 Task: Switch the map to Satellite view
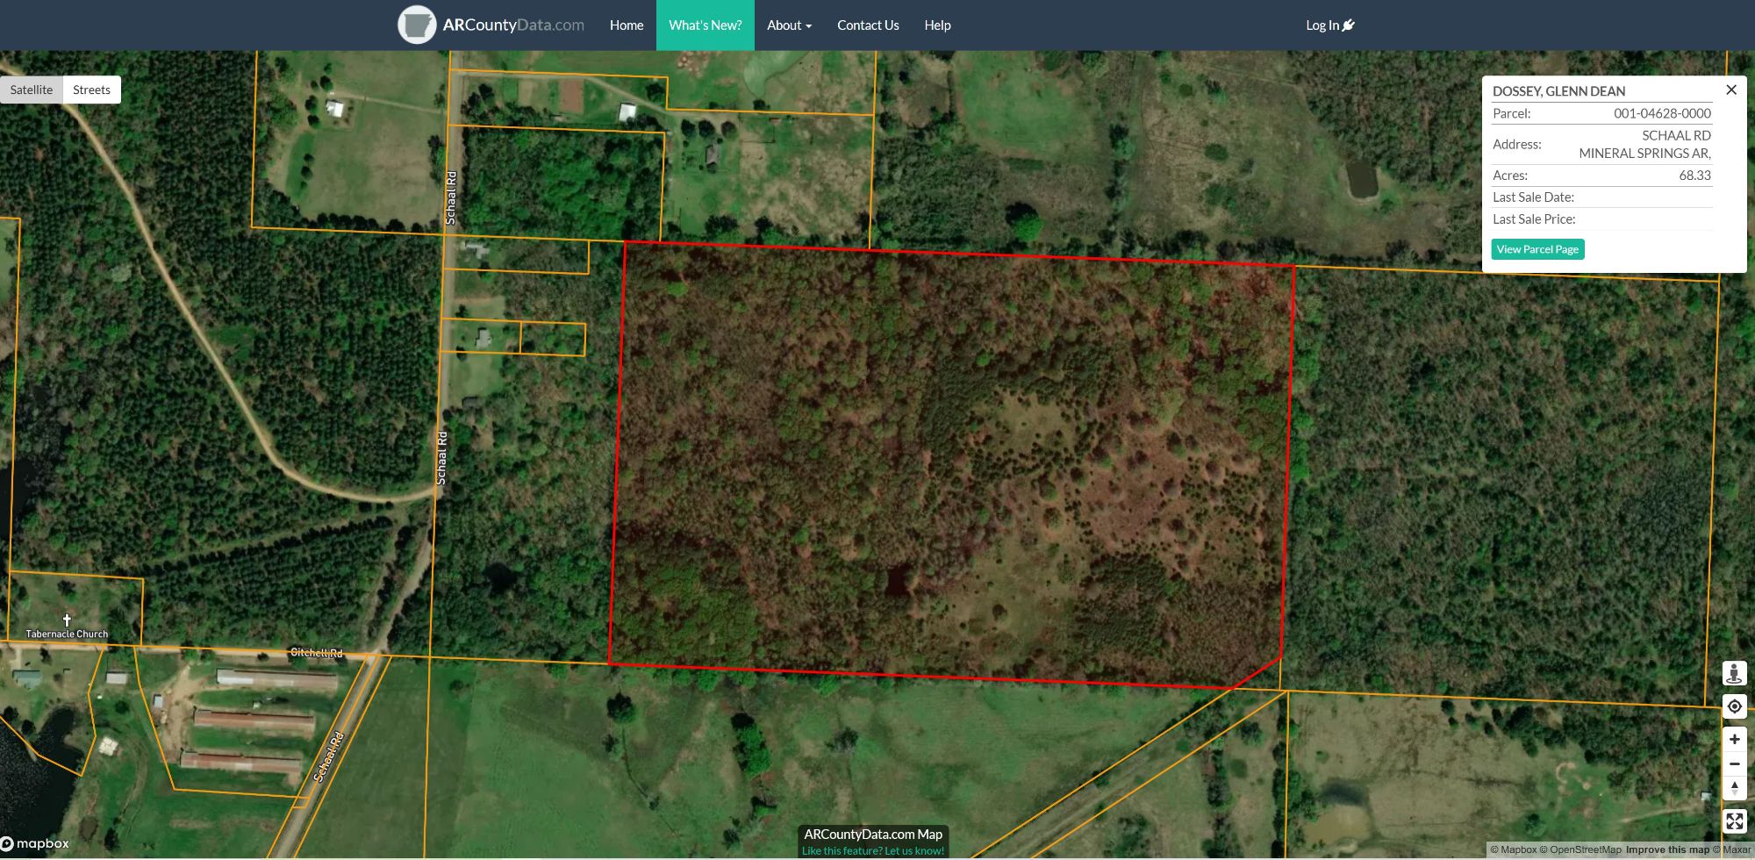[x=32, y=89]
